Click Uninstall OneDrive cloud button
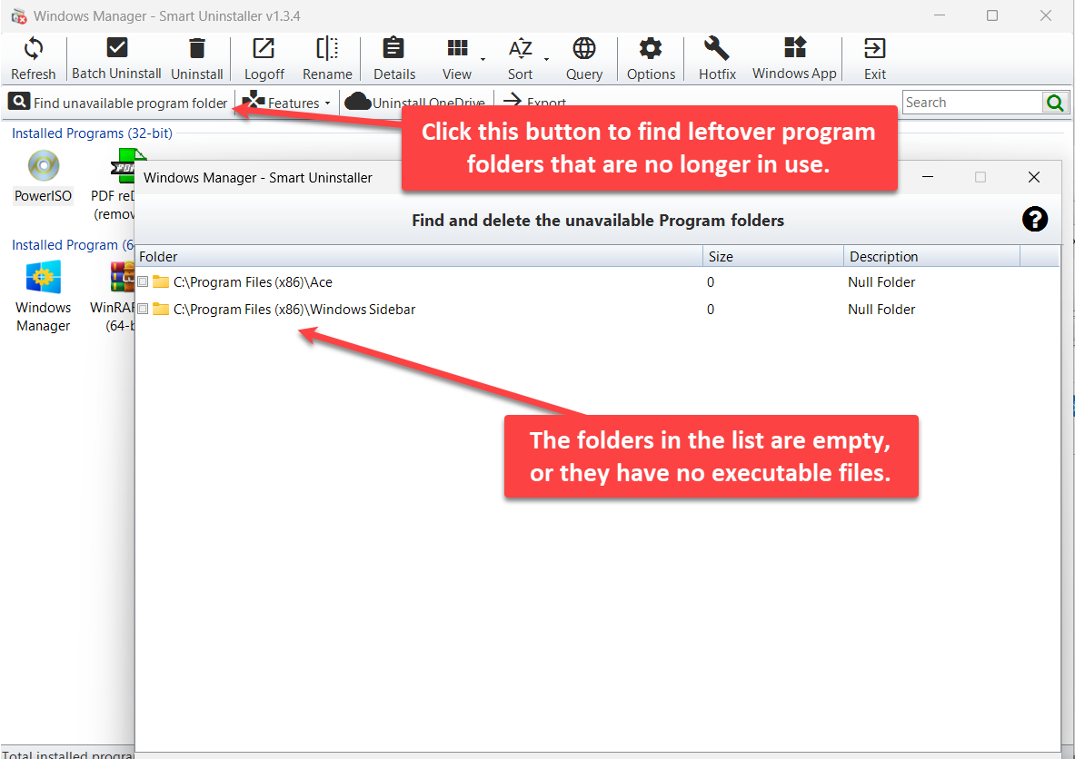Screen dimensions: 1075x759 414,102
